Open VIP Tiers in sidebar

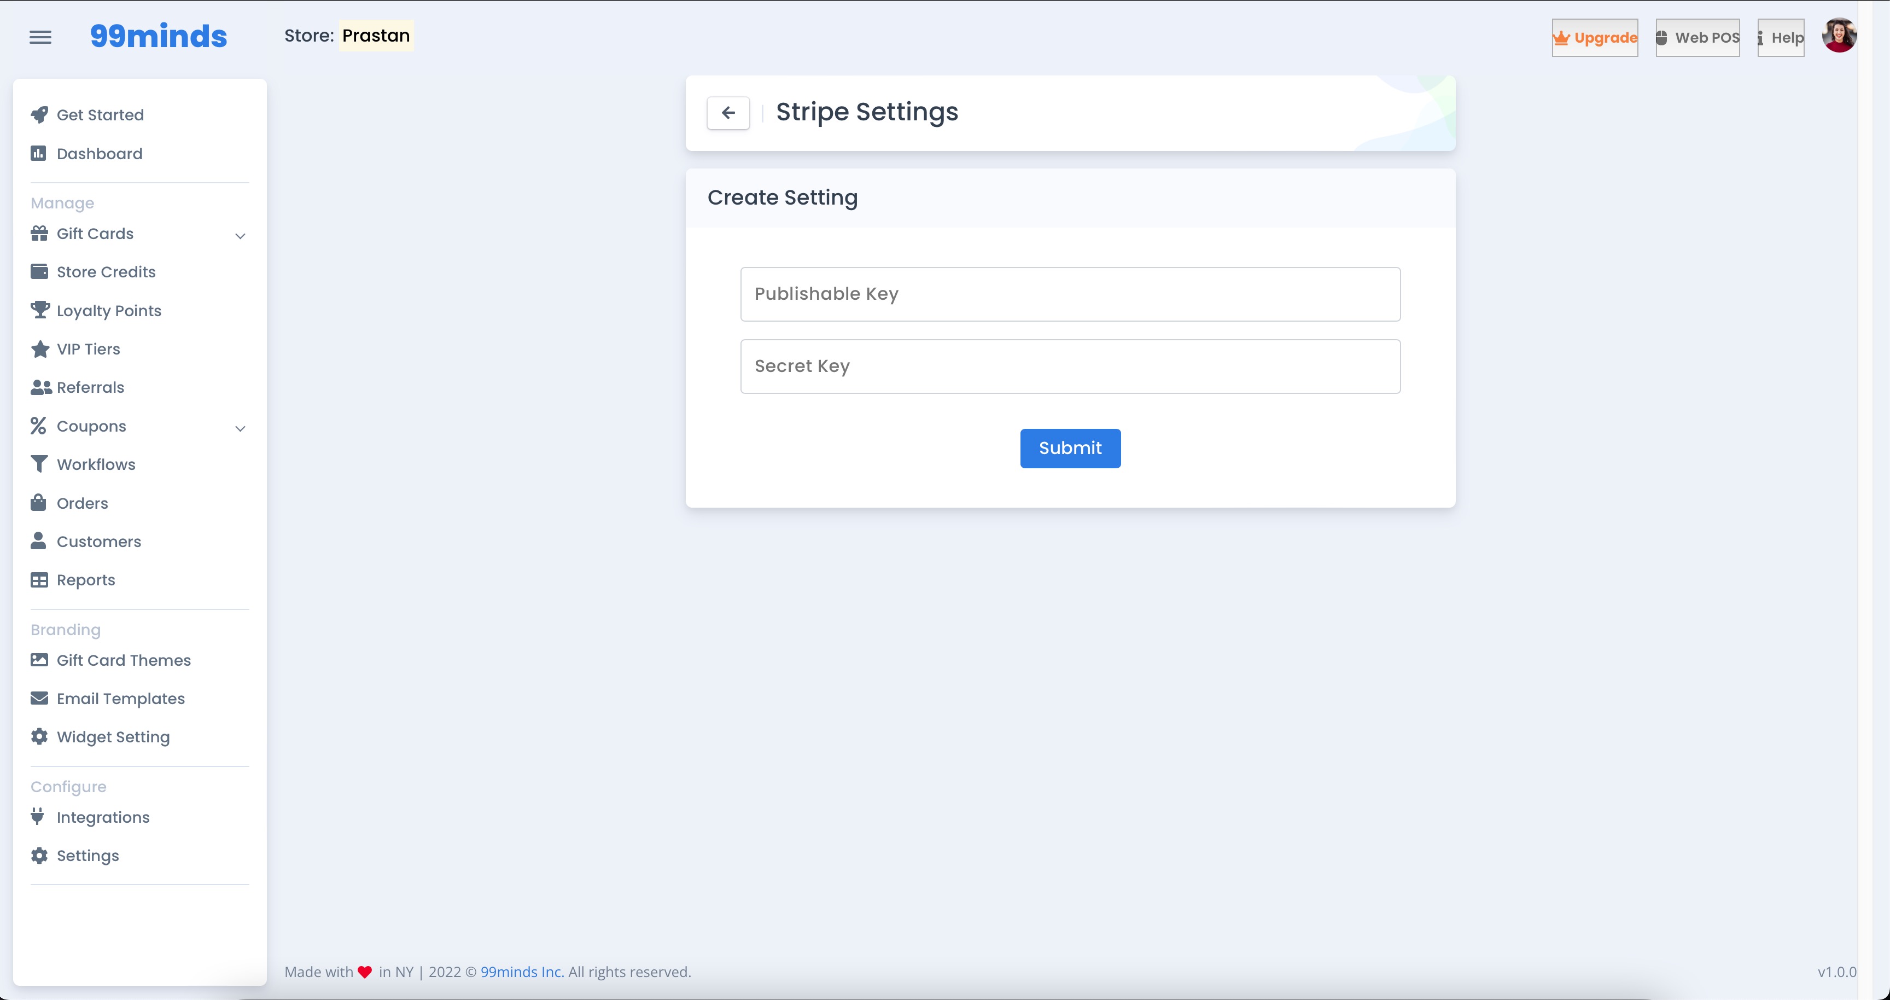pos(89,348)
